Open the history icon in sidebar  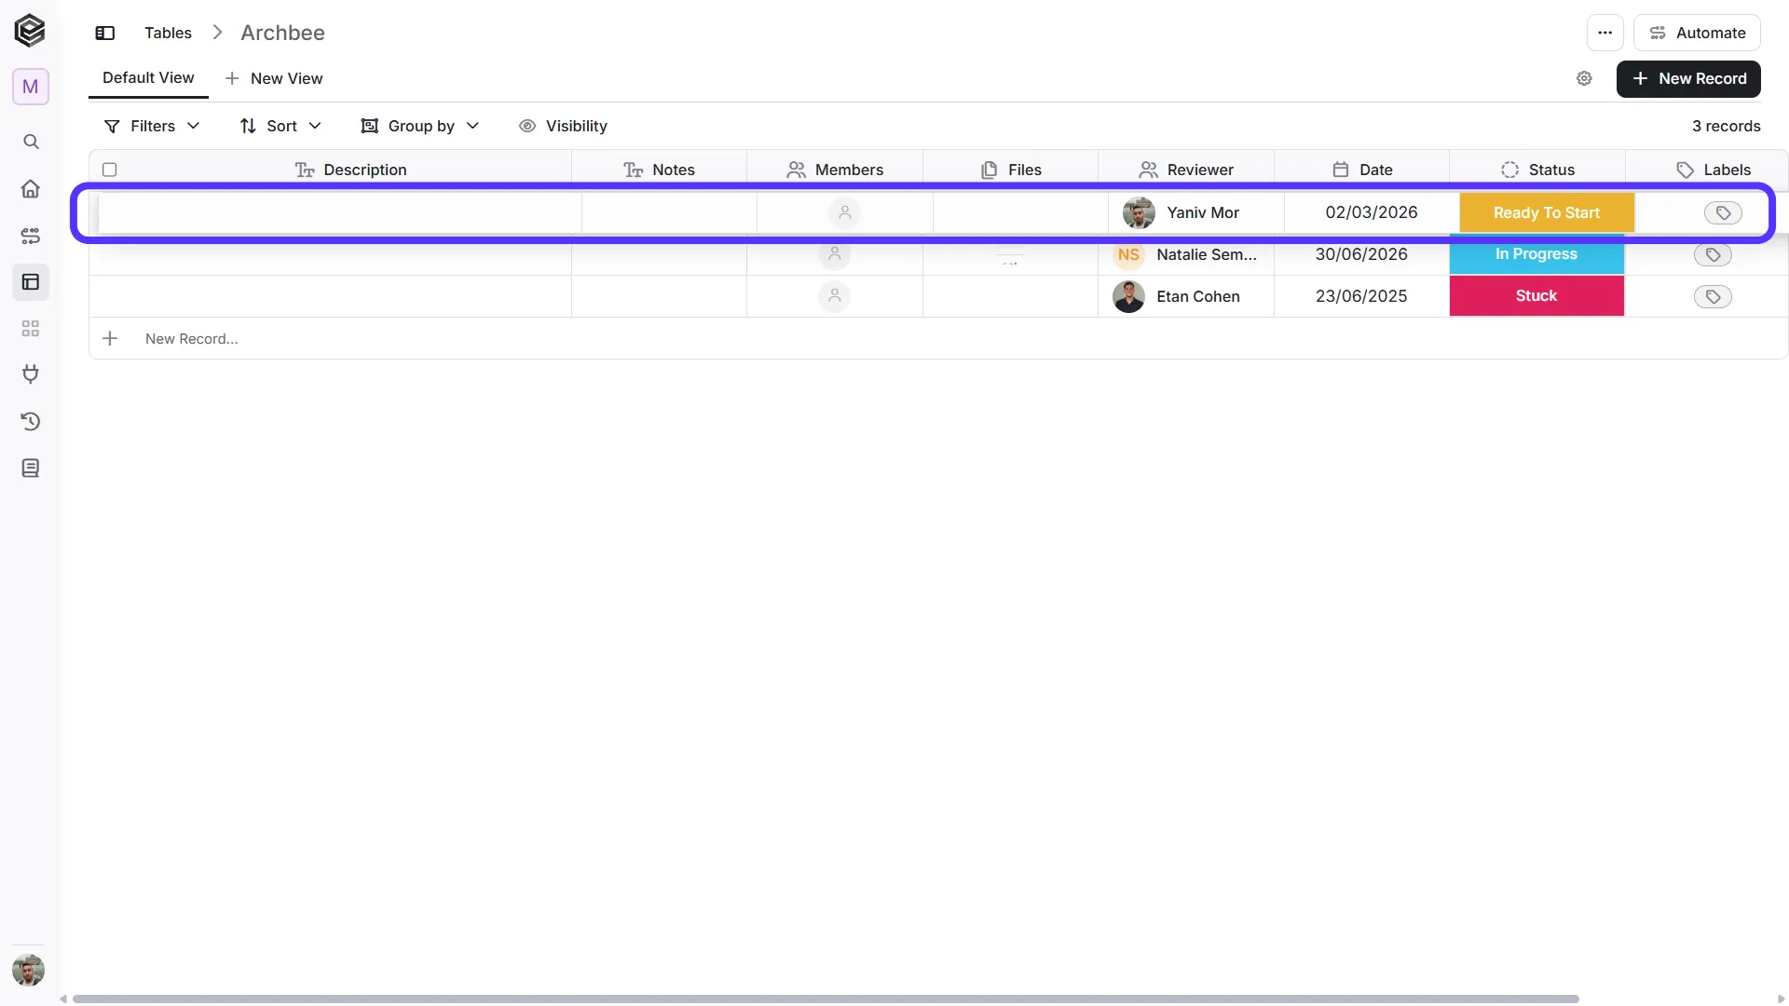tap(31, 421)
